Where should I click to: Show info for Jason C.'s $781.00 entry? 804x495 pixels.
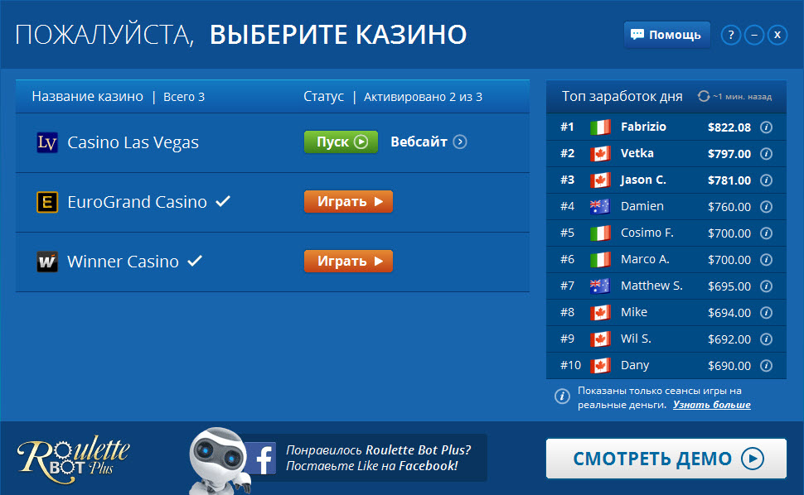[x=766, y=180]
